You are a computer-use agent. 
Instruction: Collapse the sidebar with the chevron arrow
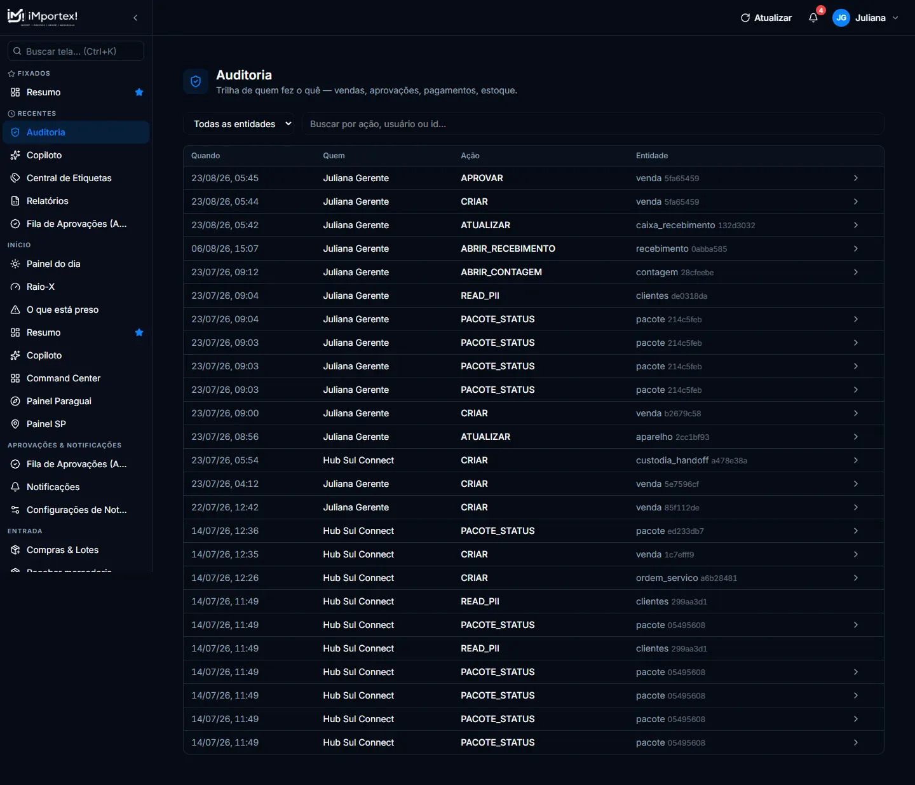tap(135, 18)
